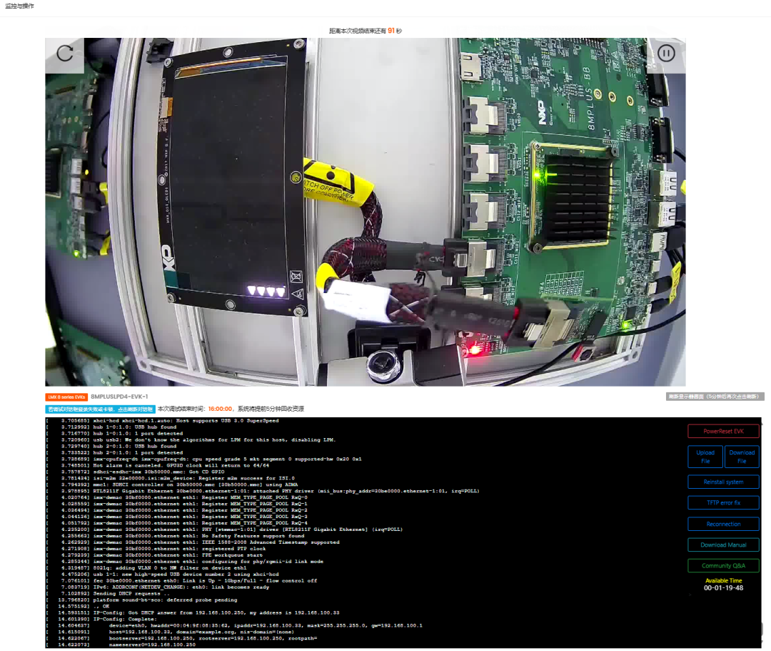Start the Reinstall system action
Screen dimensions: 771x651
click(x=723, y=482)
